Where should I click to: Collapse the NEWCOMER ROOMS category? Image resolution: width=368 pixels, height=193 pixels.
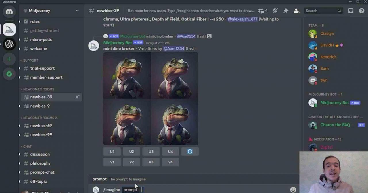[x=38, y=89]
